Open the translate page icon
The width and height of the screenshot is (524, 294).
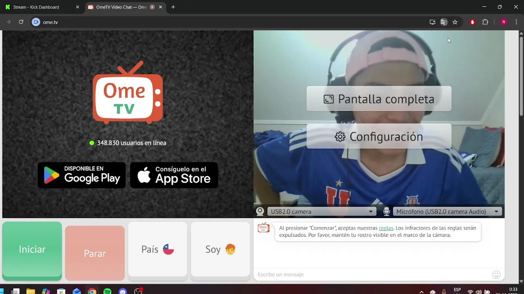[x=444, y=22]
